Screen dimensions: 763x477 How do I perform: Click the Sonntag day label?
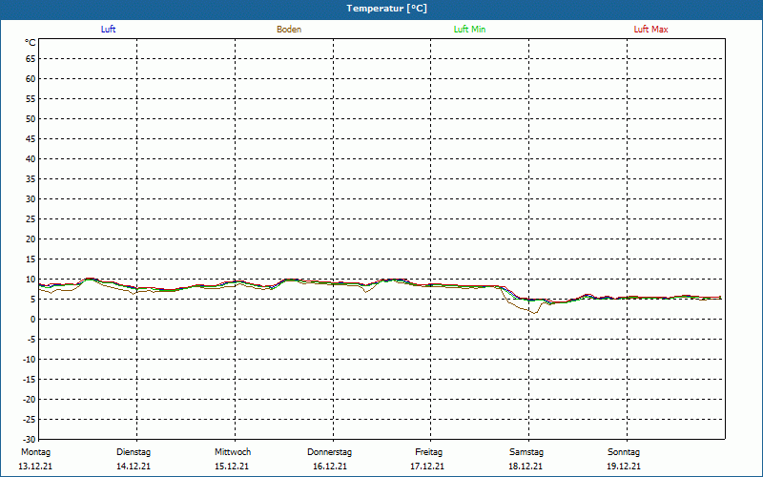click(624, 452)
